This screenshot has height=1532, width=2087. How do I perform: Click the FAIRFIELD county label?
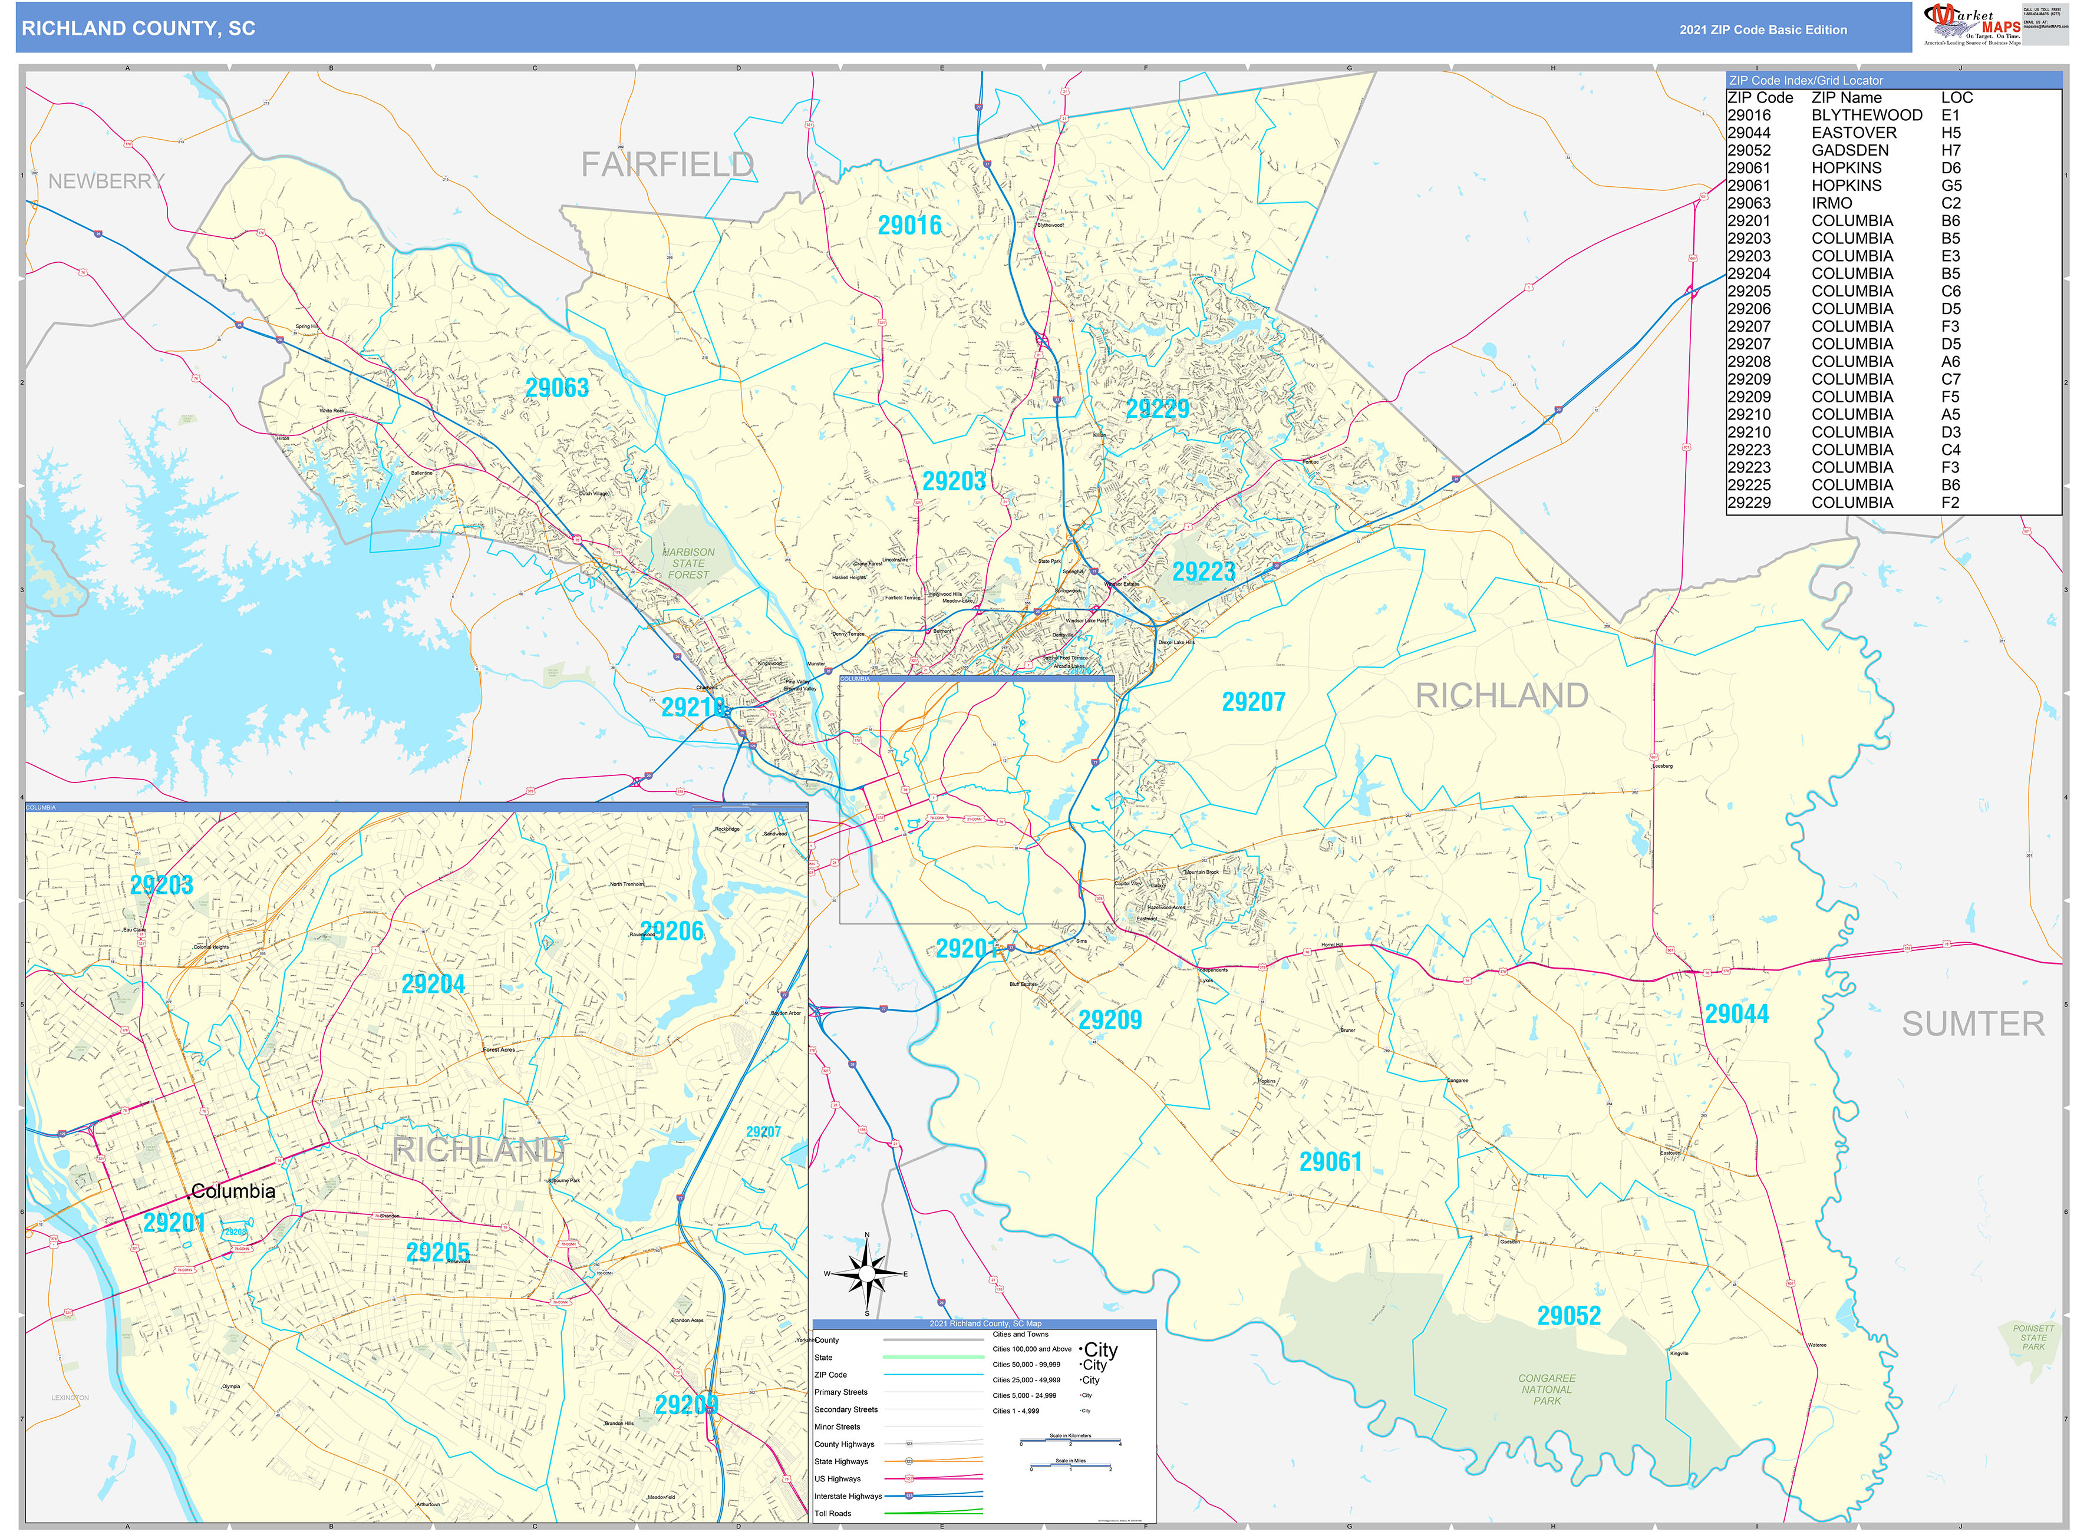667,165
